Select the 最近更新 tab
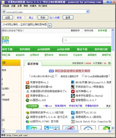Image resolution: width=116 pixels, height=138 pixels. pos(33,64)
